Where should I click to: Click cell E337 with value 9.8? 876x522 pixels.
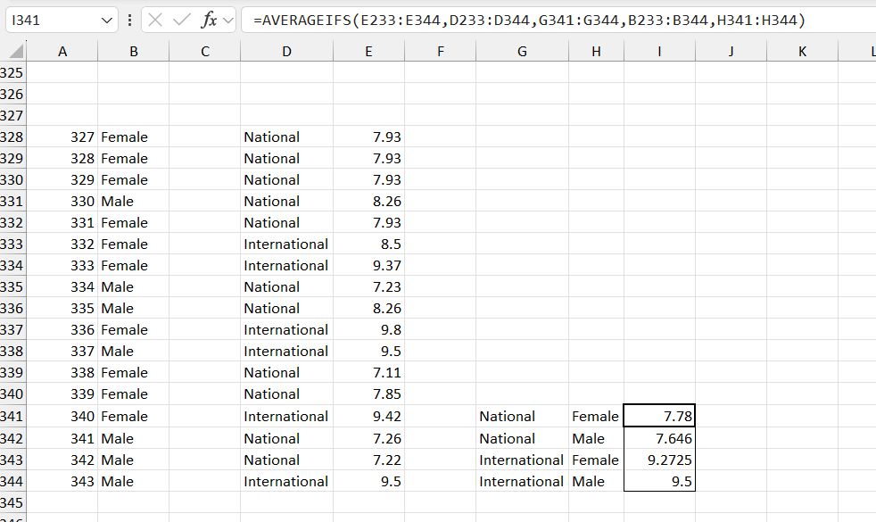[x=368, y=330]
